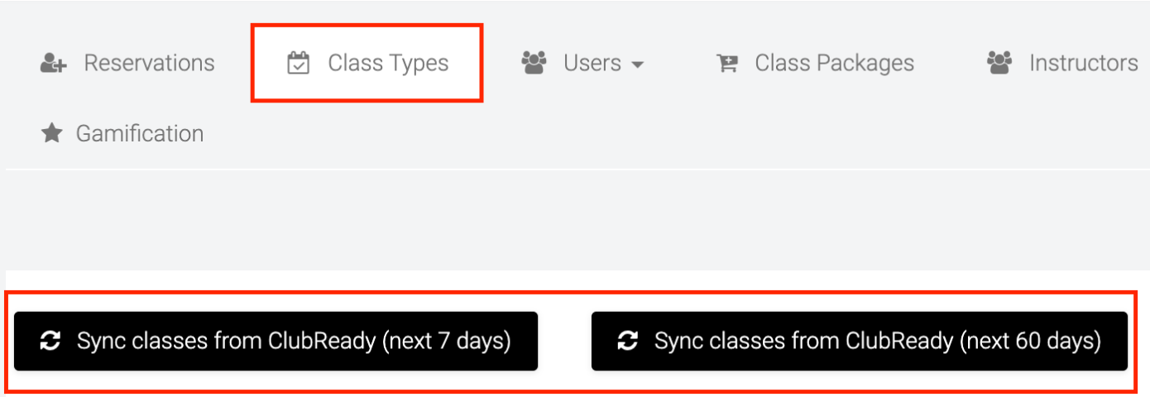The image size is (1150, 397).
Task: Switch to the Class Types tab
Action: 387,64
